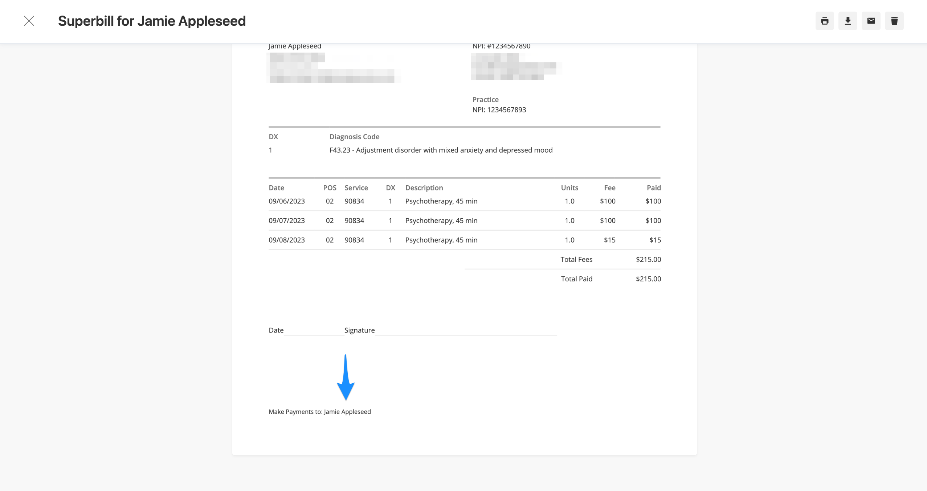Image resolution: width=927 pixels, height=491 pixels.
Task: Click the trash can icon
Action: pos(894,21)
